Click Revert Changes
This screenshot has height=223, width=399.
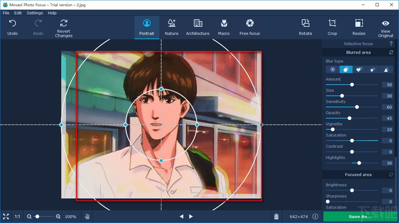pos(64,28)
